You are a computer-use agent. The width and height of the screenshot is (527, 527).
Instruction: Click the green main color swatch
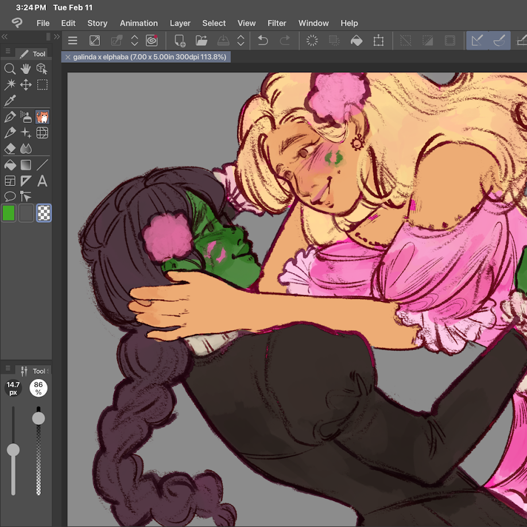[x=9, y=213]
